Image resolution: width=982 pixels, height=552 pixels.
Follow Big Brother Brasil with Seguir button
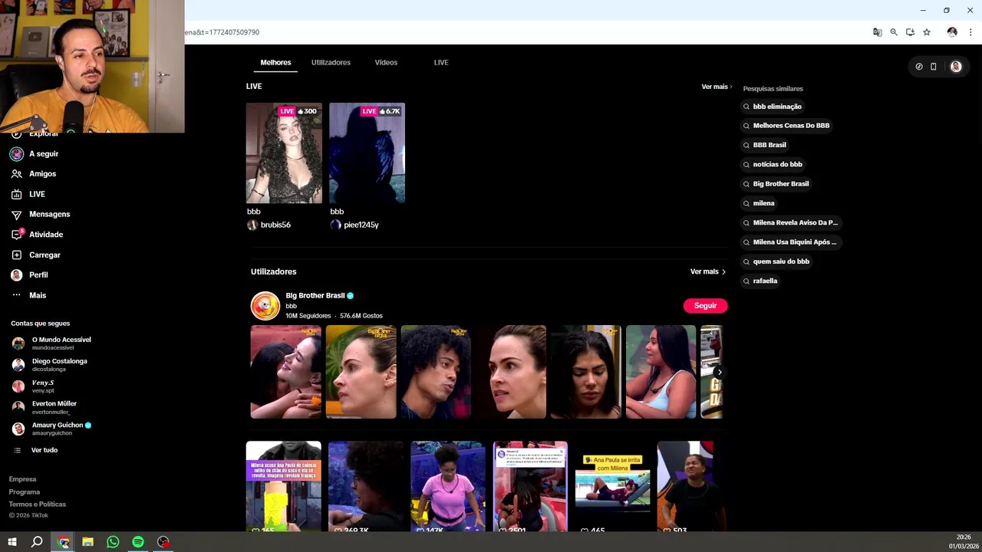(705, 305)
